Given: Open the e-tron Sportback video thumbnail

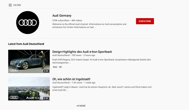Looking at the screenshot, I should pos(29,61).
